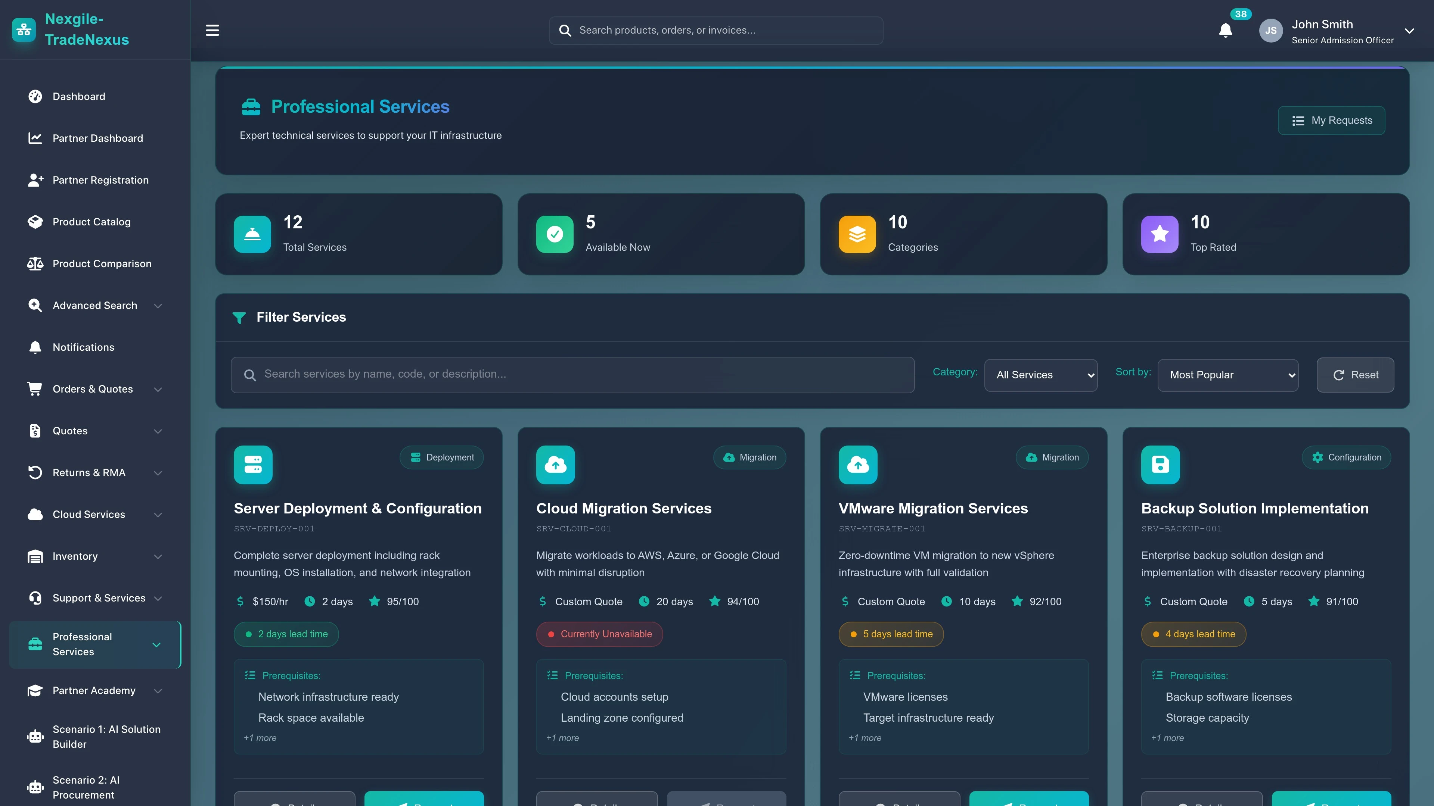This screenshot has width=1434, height=806.
Task: Click the Product Comparison scales icon
Action: coord(35,263)
